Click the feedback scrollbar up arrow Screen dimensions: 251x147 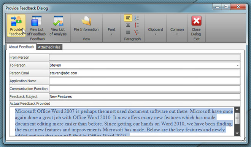tap(237, 109)
